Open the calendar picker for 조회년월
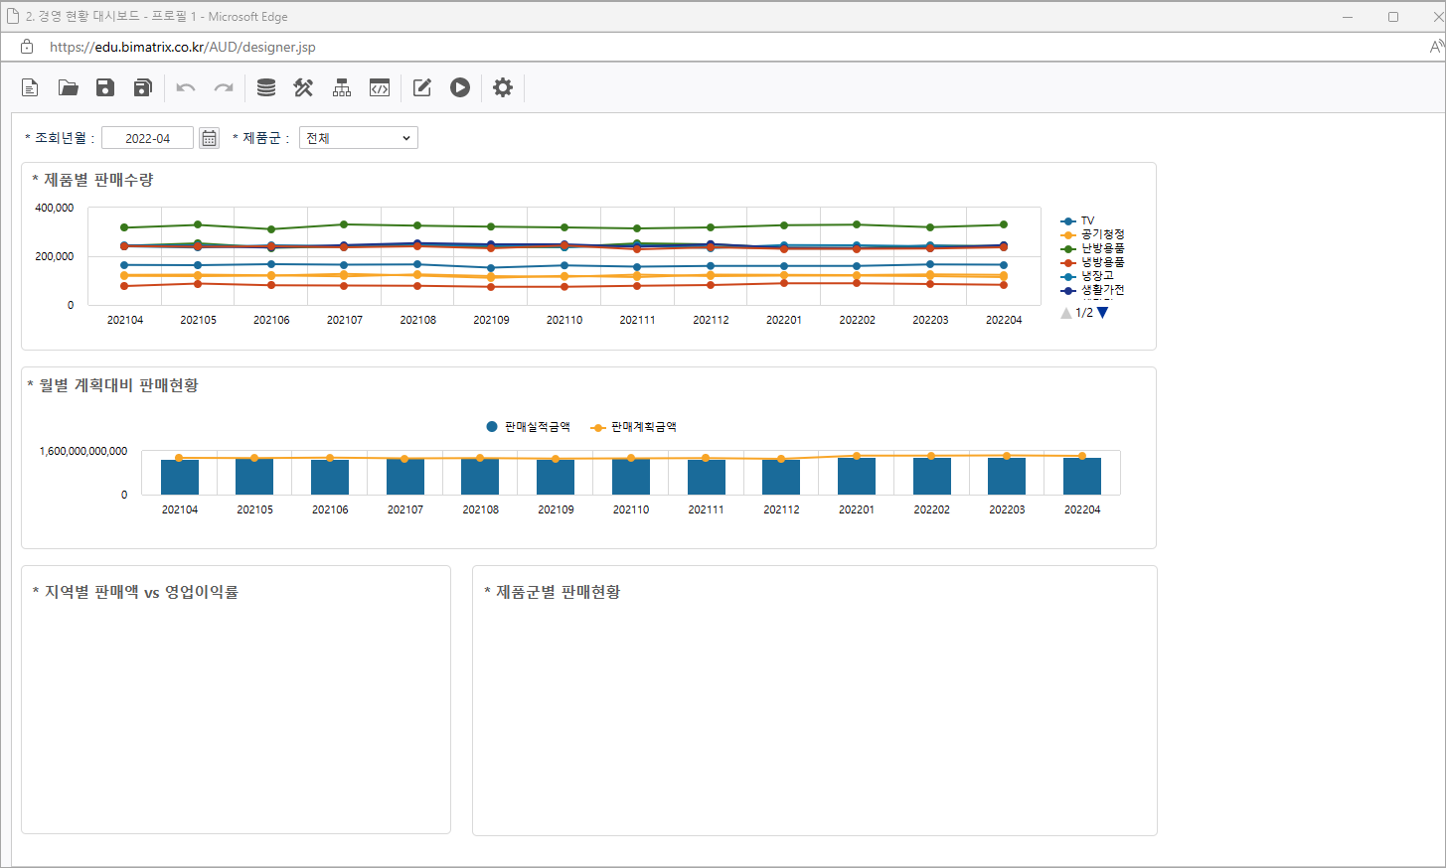1446x868 pixels. click(209, 138)
